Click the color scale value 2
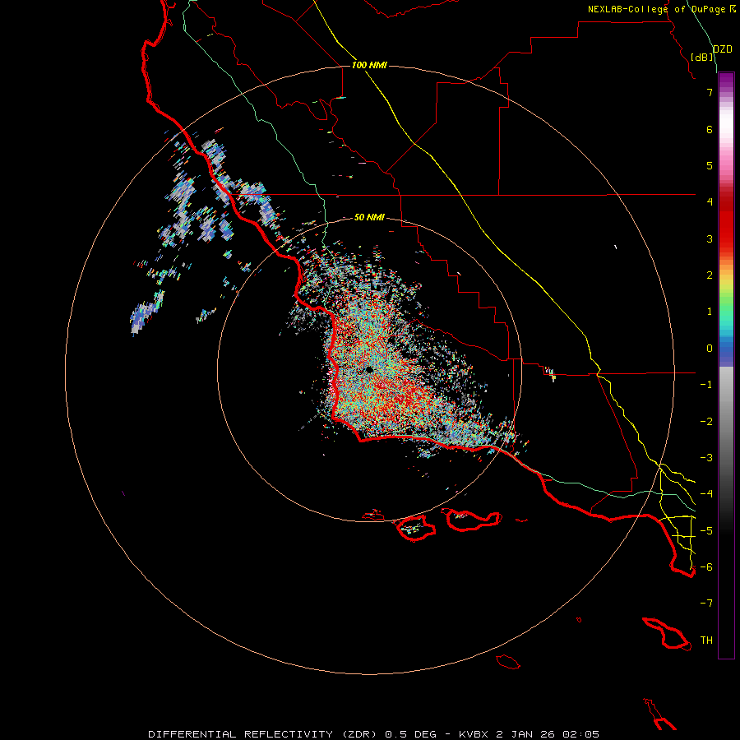This screenshot has height=740, width=740. click(x=710, y=275)
